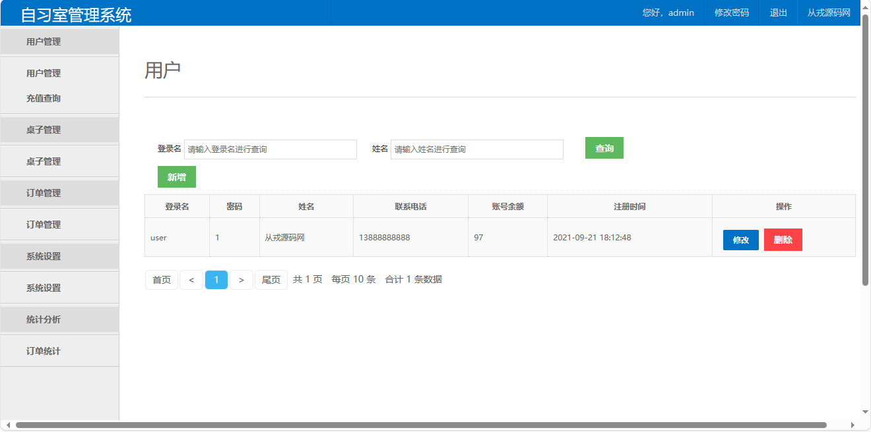The height and width of the screenshot is (432, 871).
Task: Go to 首页 first page
Action: (162, 280)
